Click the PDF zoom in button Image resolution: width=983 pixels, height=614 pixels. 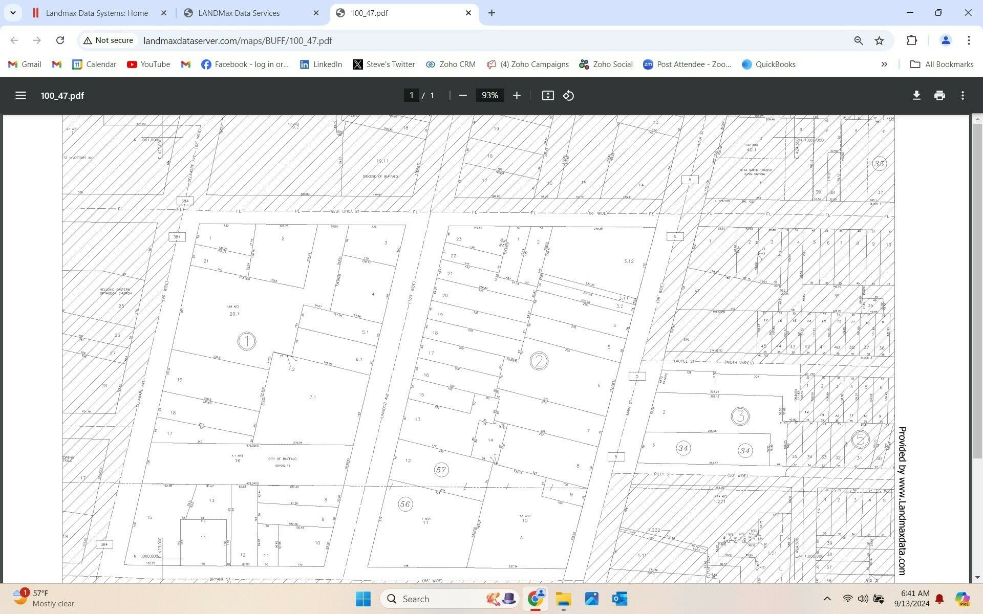pos(517,96)
